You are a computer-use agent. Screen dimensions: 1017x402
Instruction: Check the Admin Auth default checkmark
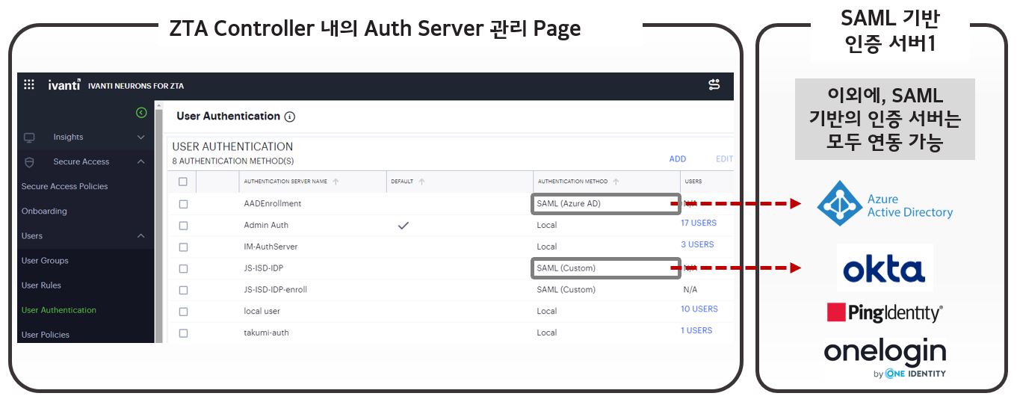[x=404, y=225]
